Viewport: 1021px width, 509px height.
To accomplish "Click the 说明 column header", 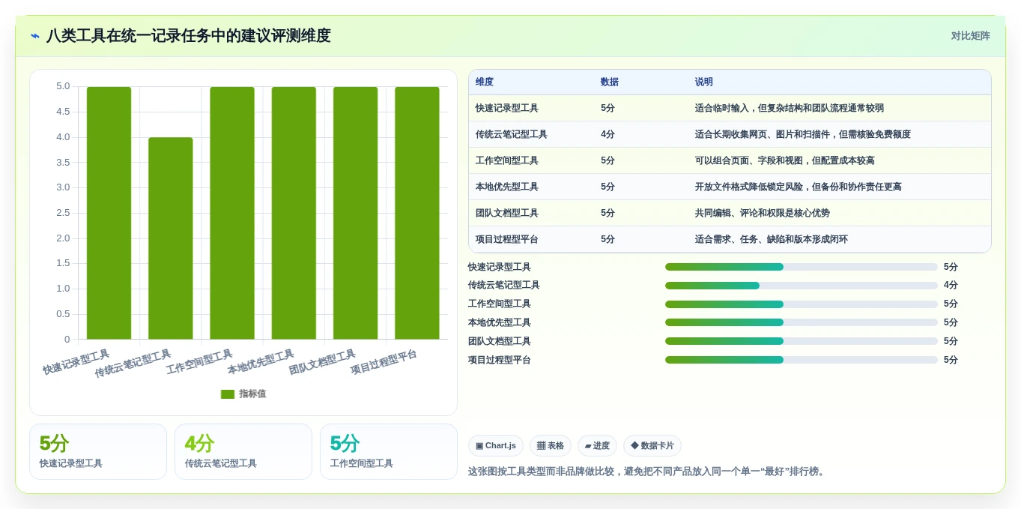I will [x=703, y=82].
